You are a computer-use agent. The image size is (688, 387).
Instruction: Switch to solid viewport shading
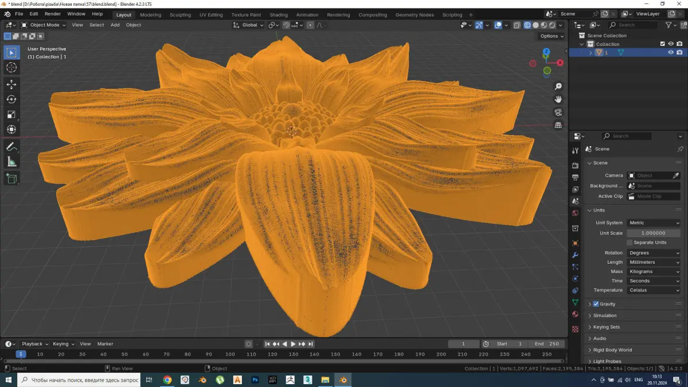[535, 25]
